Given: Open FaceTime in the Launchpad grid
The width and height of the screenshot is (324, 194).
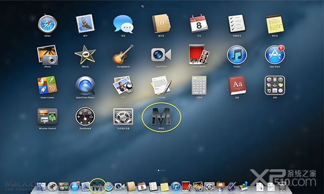Looking at the screenshot, I should coord(161,55).
